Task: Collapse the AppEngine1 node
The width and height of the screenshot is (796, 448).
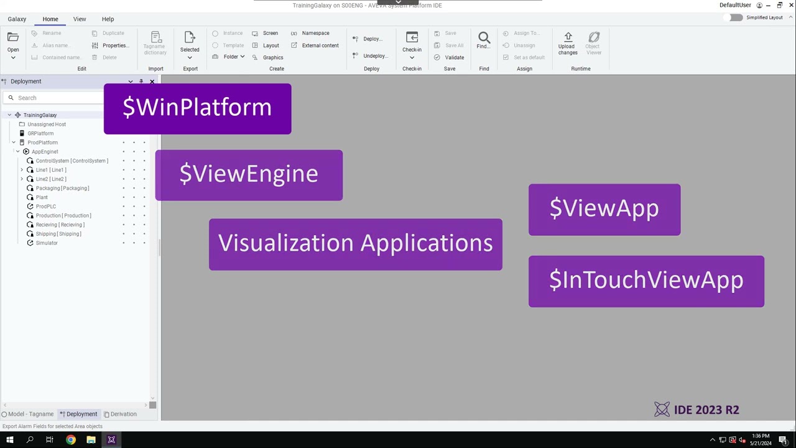Action: click(18, 152)
